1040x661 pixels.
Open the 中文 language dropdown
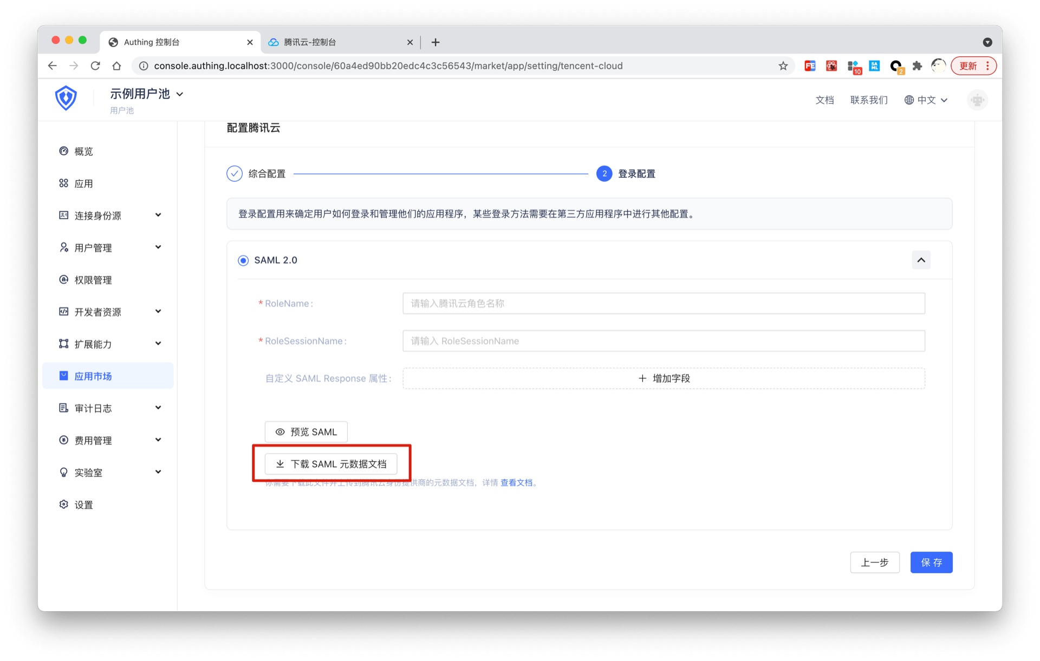pyautogui.click(x=926, y=100)
